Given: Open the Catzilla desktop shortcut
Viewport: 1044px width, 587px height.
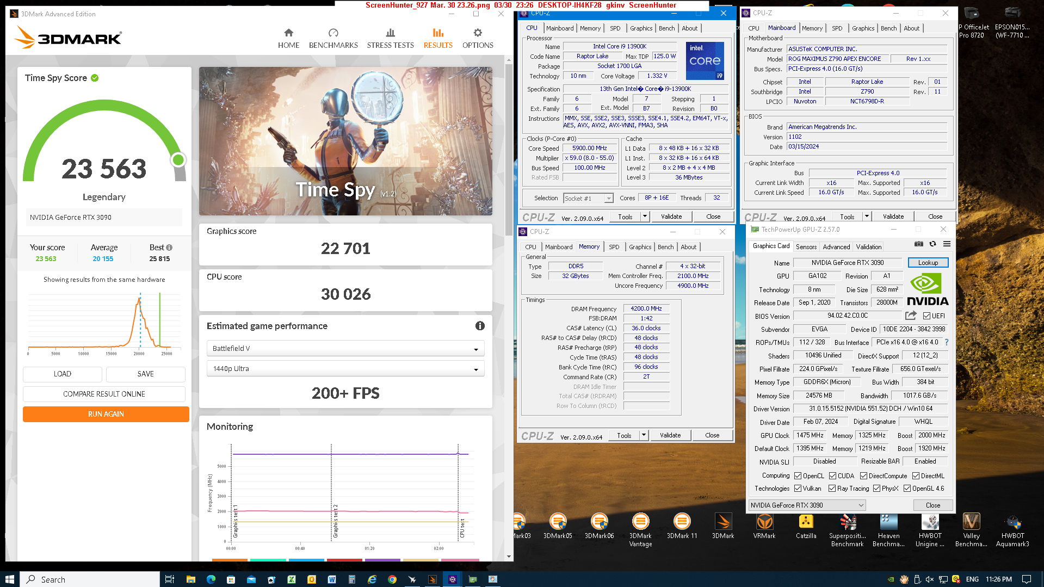Looking at the screenshot, I should coord(806,527).
